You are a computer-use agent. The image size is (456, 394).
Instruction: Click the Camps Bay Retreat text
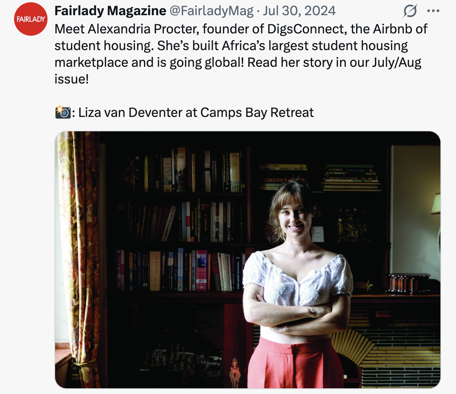257,112
